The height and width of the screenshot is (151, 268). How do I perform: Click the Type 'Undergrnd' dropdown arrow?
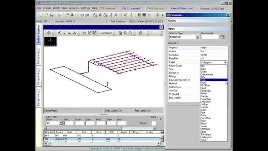(x=225, y=63)
